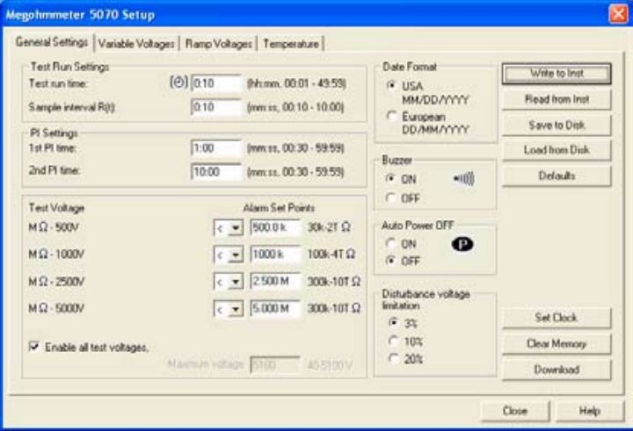Screen dimensions: 633x431
Task: Click the 5000V alarm set point field
Action: click(x=275, y=308)
